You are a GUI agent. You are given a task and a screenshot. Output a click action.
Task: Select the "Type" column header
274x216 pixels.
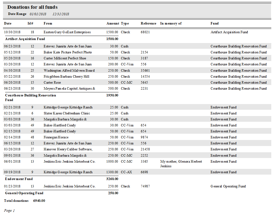pos(125,23)
